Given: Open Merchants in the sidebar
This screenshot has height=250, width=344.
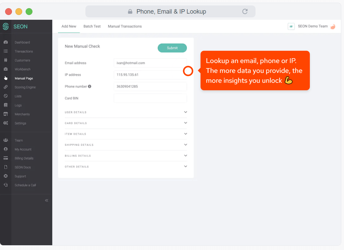Looking at the screenshot, I should 22,114.
